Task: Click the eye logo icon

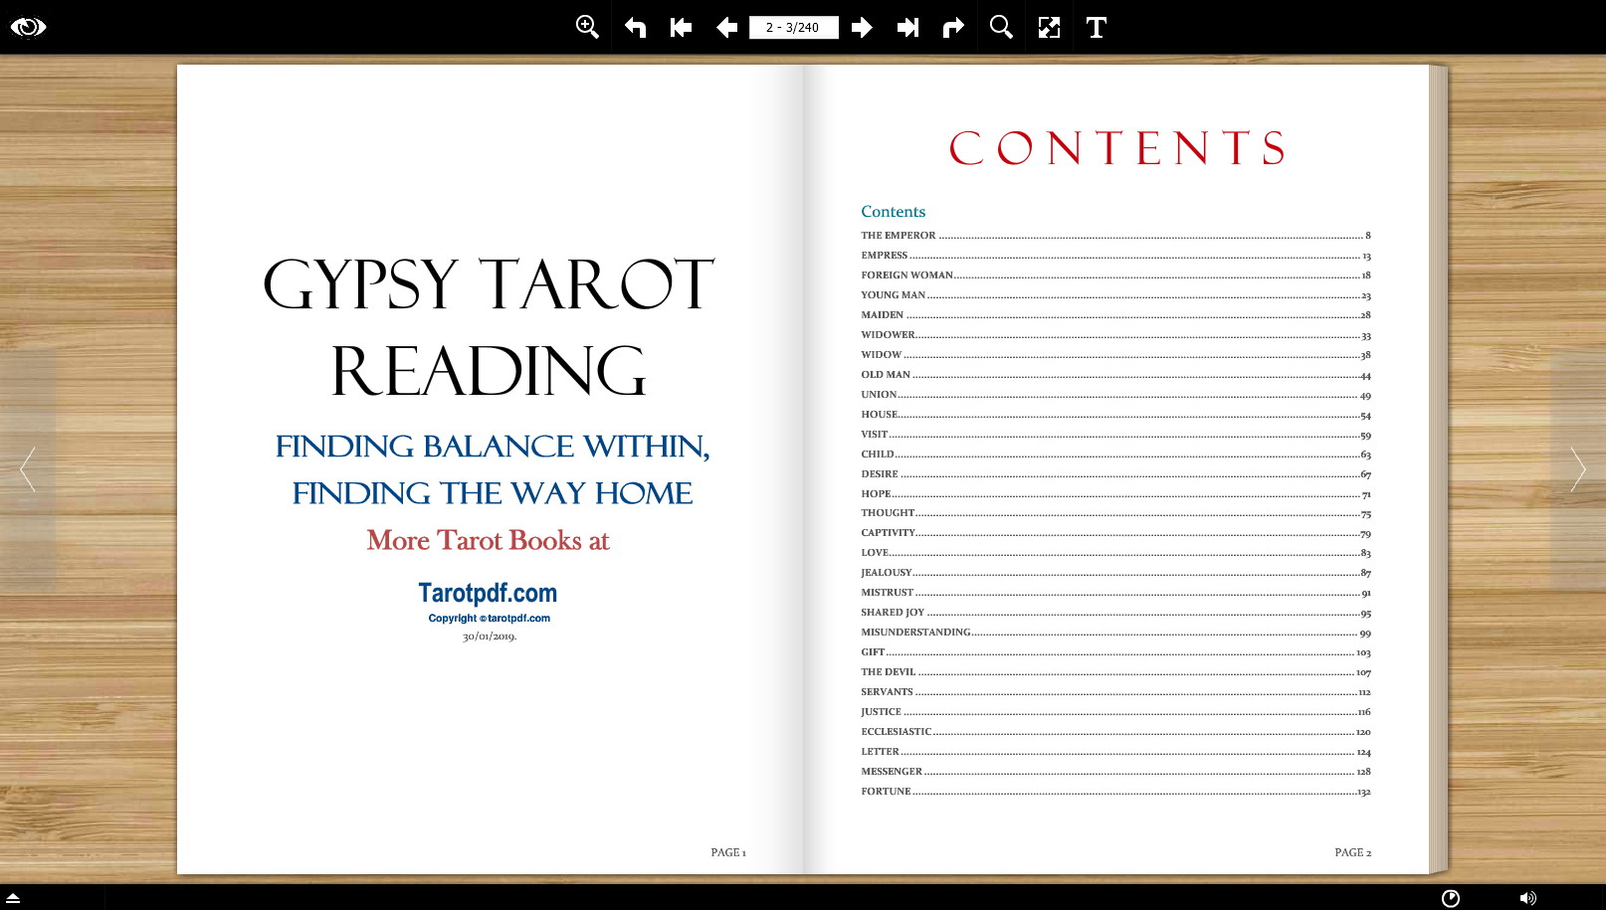Action: pos(28,27)
